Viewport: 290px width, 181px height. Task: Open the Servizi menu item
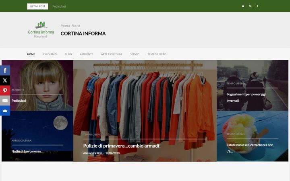pos(135,54)
